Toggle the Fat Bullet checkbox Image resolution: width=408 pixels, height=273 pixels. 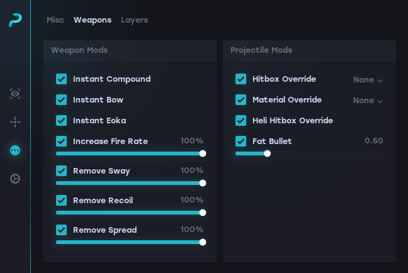[x=241, y=142]
